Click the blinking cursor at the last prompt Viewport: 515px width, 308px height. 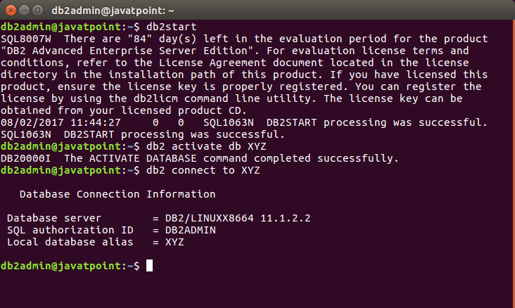[149, 265]
